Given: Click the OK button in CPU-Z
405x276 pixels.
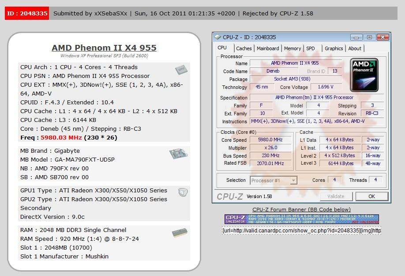Looking at the screenshot, I should pyautogui.click(x=371, y=196).
